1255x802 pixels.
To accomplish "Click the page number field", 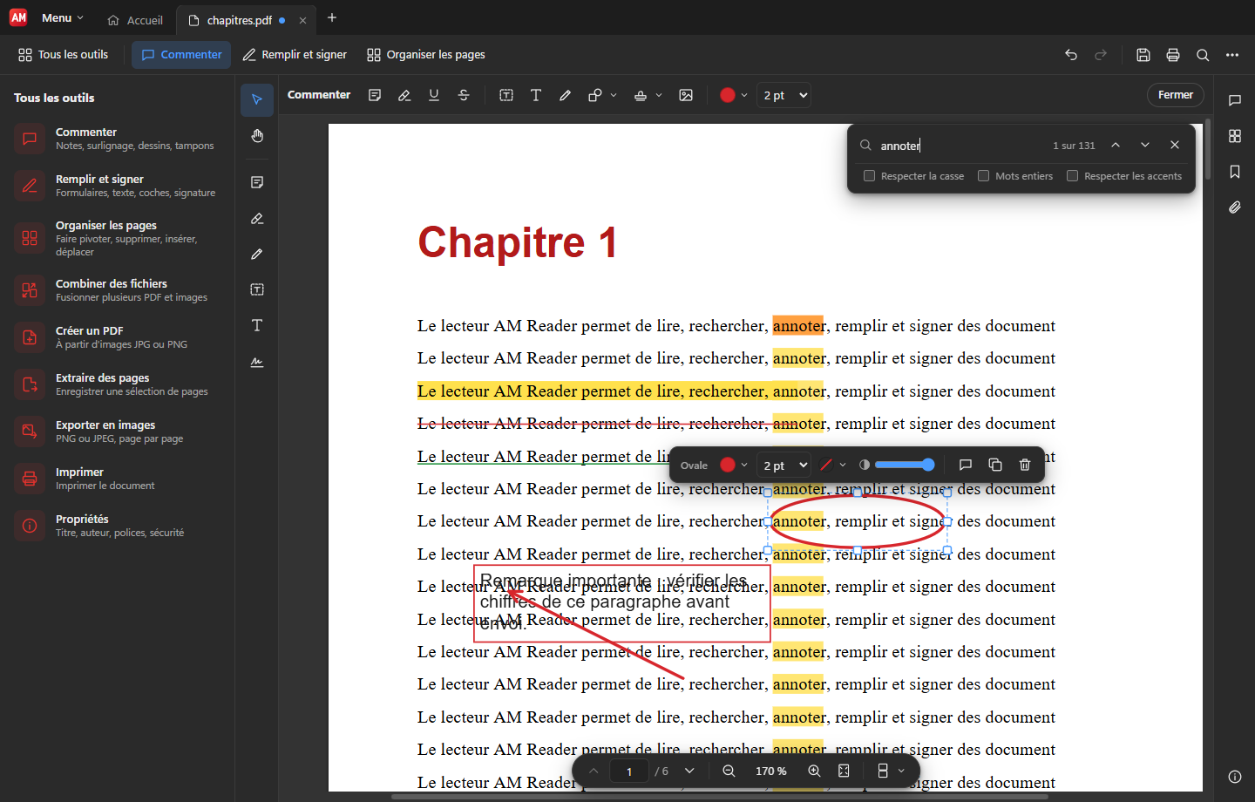I will (629, 771).
